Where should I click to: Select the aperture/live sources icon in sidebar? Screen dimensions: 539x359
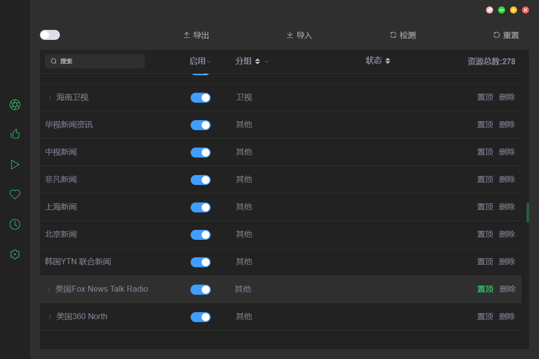pyautogui.click(x=14, y=105)
